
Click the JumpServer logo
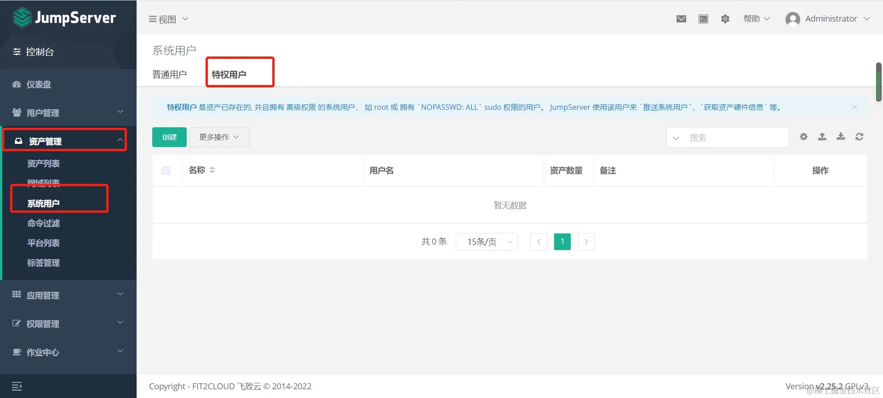pos(64,18)
